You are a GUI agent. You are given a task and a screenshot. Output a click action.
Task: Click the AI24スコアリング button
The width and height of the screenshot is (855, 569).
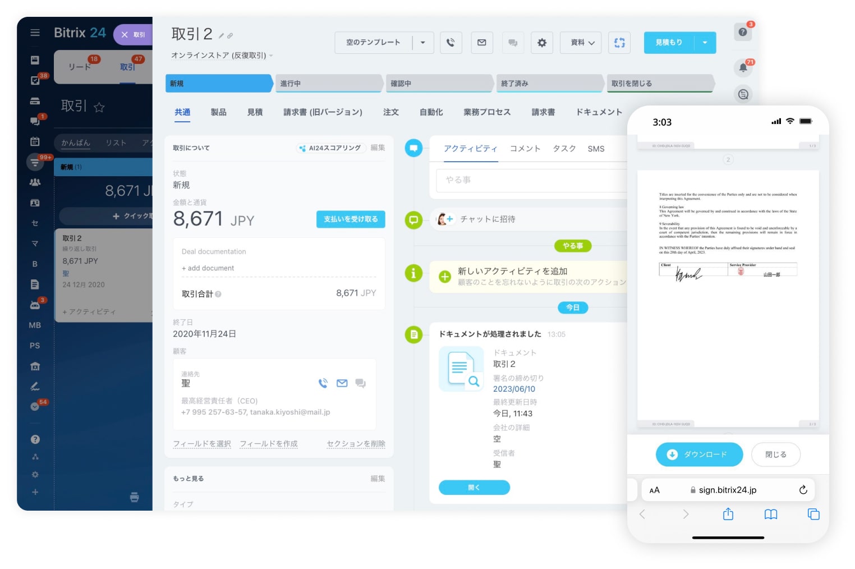(x=331, y=148)
